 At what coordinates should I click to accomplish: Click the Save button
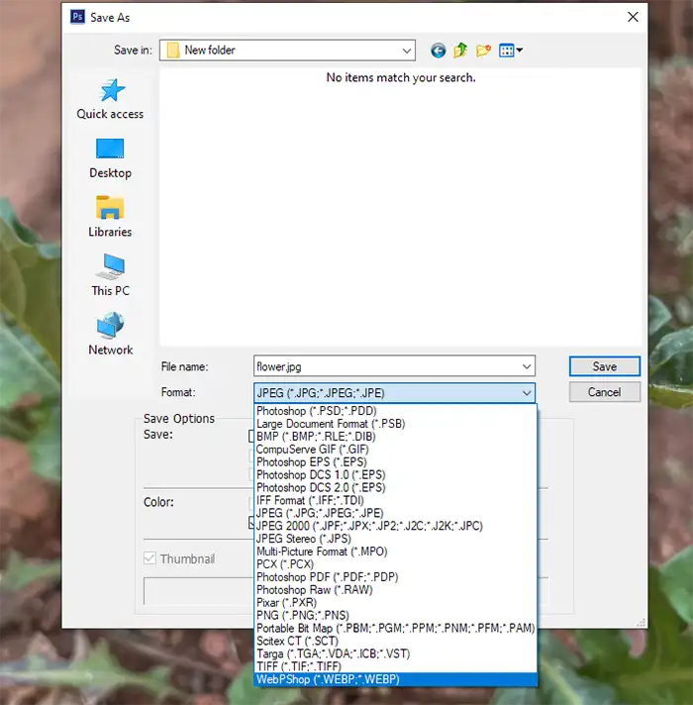[x=605, y=366]
